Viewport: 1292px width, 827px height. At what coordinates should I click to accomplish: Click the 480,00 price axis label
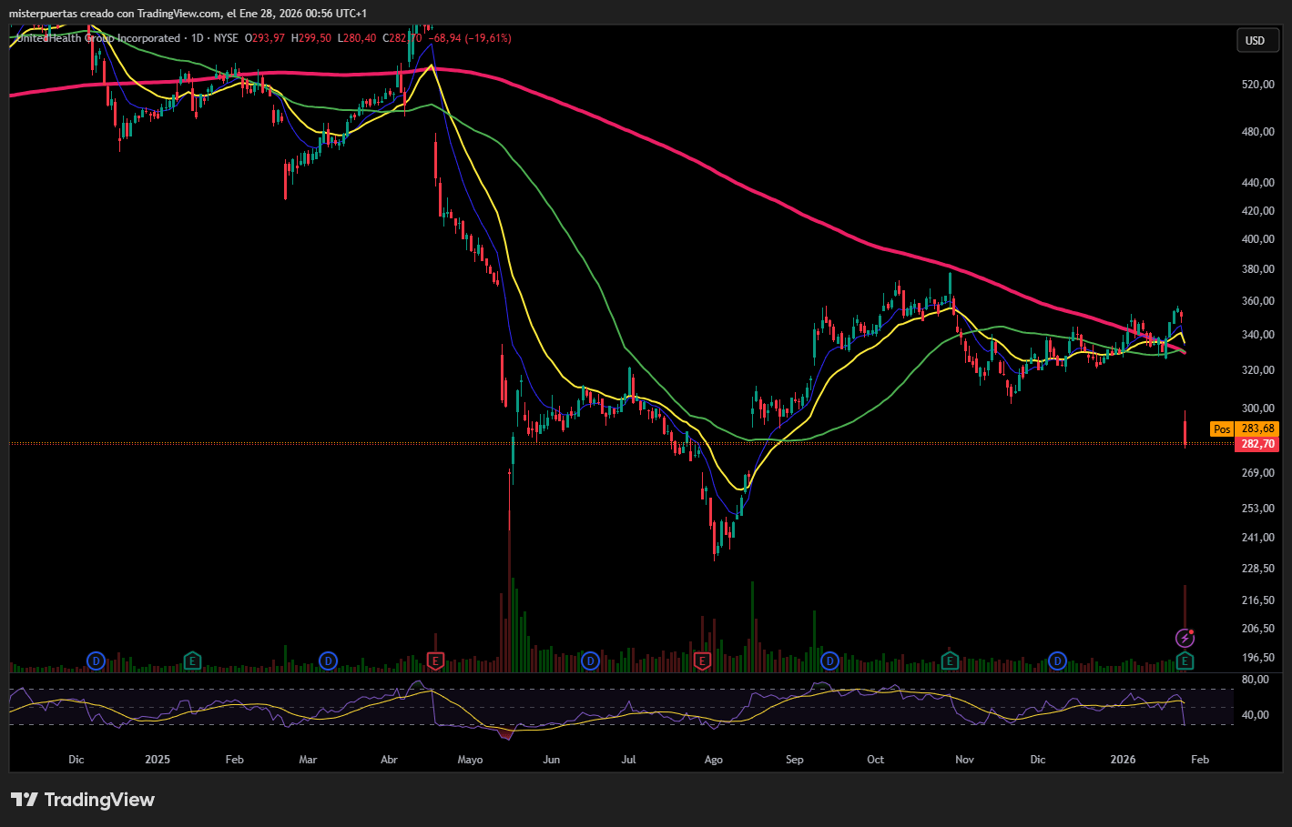click(1257, 132)
